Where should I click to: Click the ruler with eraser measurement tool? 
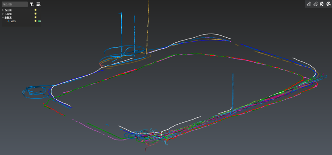click(x=316, y=4)
